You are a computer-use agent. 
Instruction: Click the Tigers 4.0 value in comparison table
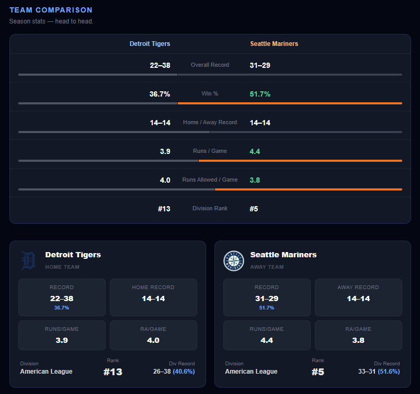165,180
